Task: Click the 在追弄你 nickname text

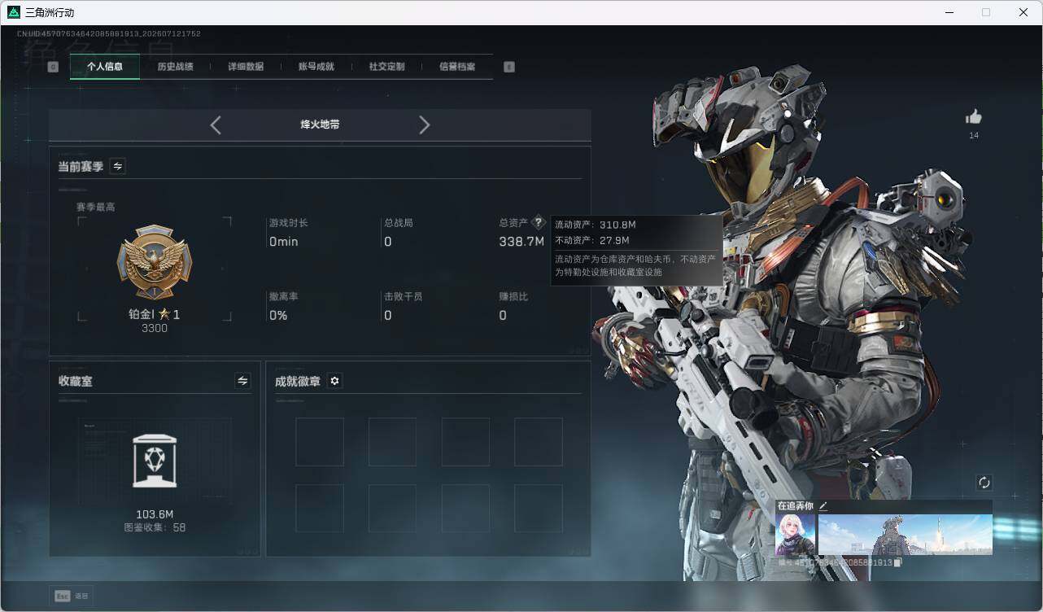Action: (x=795, y=506)
